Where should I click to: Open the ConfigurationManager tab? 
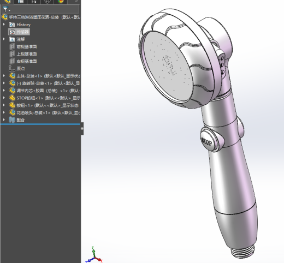click(x=34, y=2)
